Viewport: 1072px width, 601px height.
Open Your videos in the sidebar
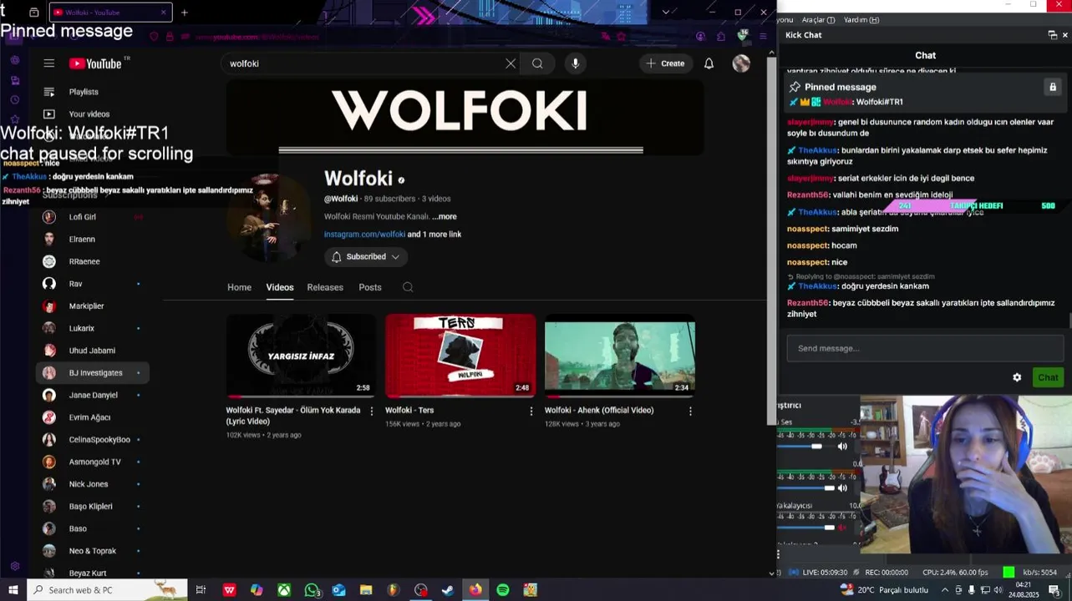pos(89,114)
